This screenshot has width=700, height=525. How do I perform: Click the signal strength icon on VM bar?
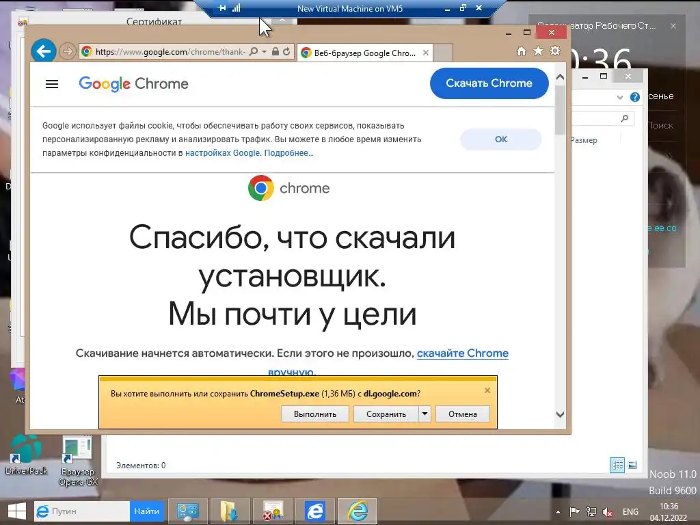(236, 8)
